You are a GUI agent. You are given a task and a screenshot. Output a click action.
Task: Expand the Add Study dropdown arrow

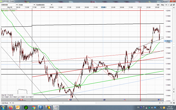10,103
